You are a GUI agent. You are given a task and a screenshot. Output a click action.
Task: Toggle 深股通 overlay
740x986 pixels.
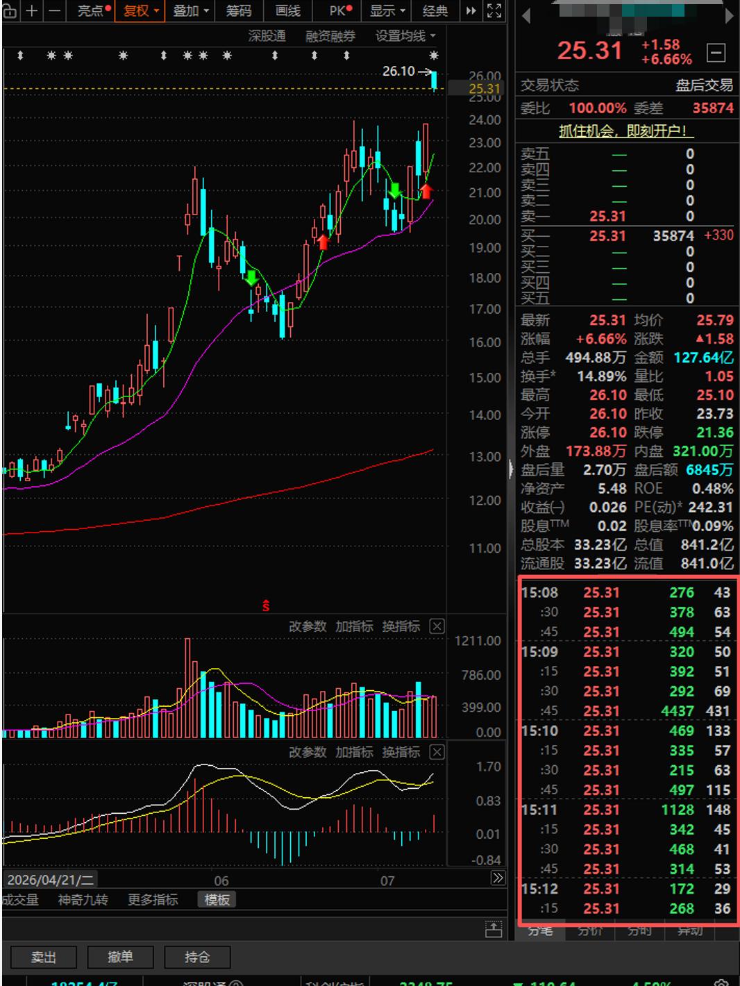(267, 36)
